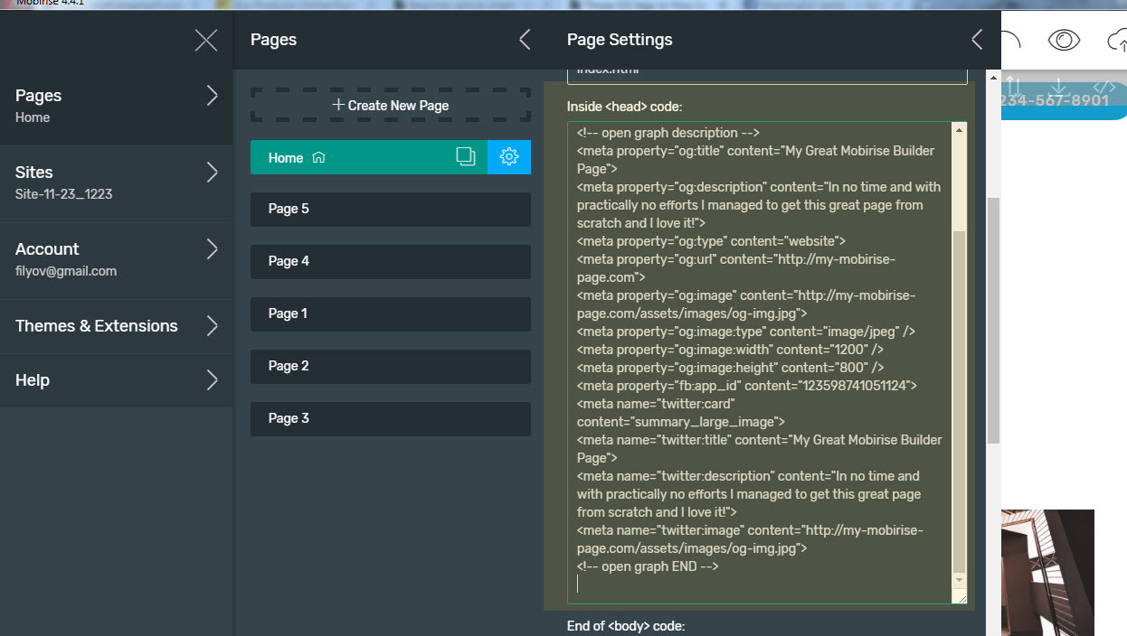Select Page 4 in pages list
Viewport: 1127px width, 636px height.
391,261
